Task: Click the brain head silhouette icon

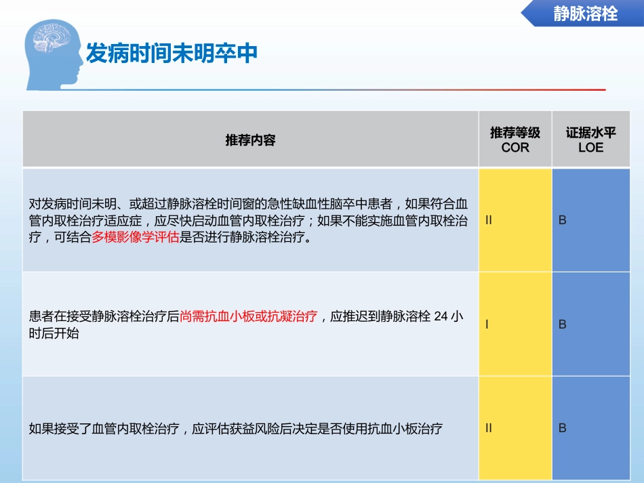Action: (x=54, y=54)
